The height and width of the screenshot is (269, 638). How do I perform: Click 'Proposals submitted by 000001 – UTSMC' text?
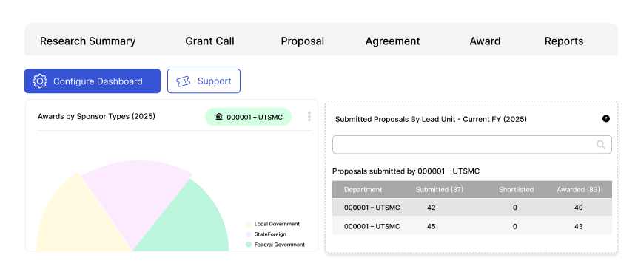[406, 171]
